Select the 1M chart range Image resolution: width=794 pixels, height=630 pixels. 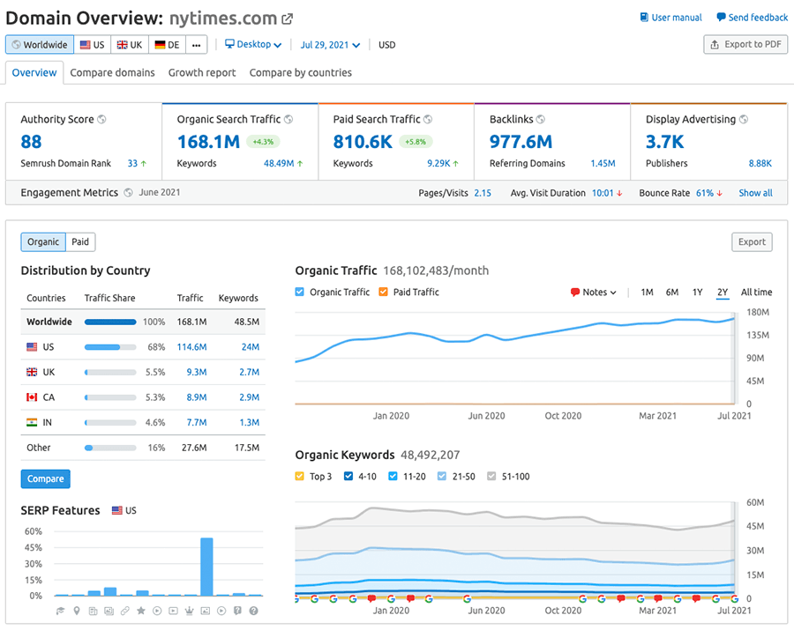647,293
